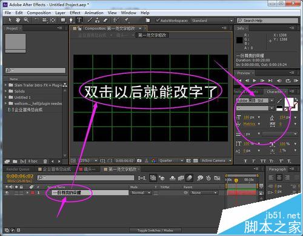Click the Search Help input field
Screen dimensions: 303x236
[x=267, y=21]
